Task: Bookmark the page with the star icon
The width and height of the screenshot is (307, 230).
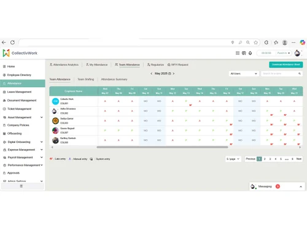Action: point(255,42)
